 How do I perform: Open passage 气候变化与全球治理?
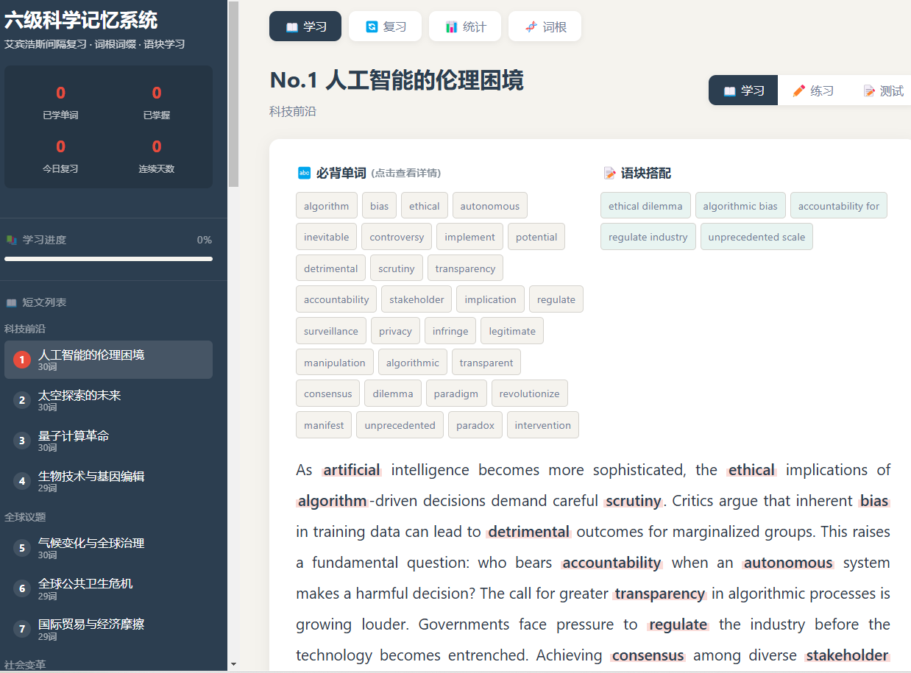[x=108, y=548]
